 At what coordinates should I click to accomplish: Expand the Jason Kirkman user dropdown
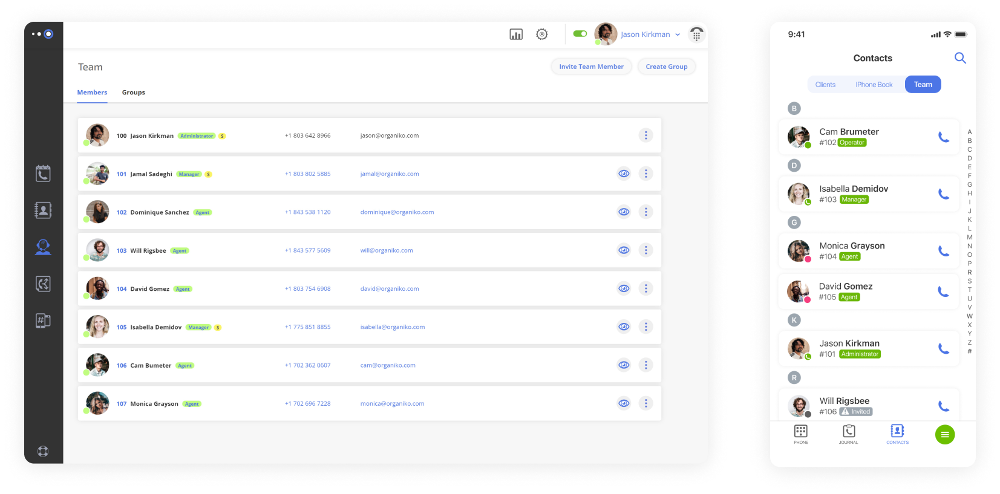[x=678, y=34]
